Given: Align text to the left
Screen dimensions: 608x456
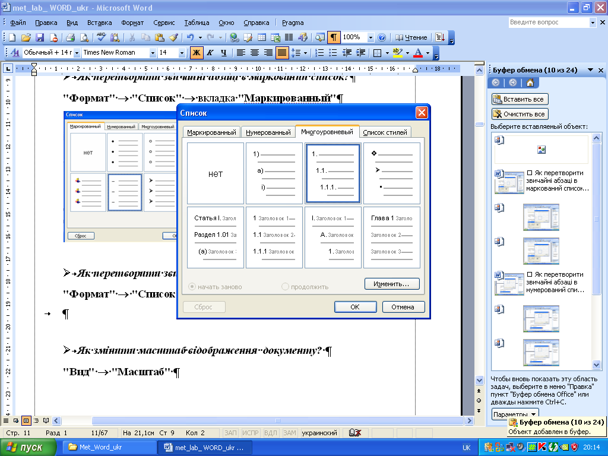Looking at the screenshot, I should click(241, 53).
